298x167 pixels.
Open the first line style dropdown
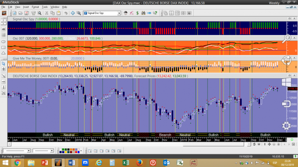(28, 151)
